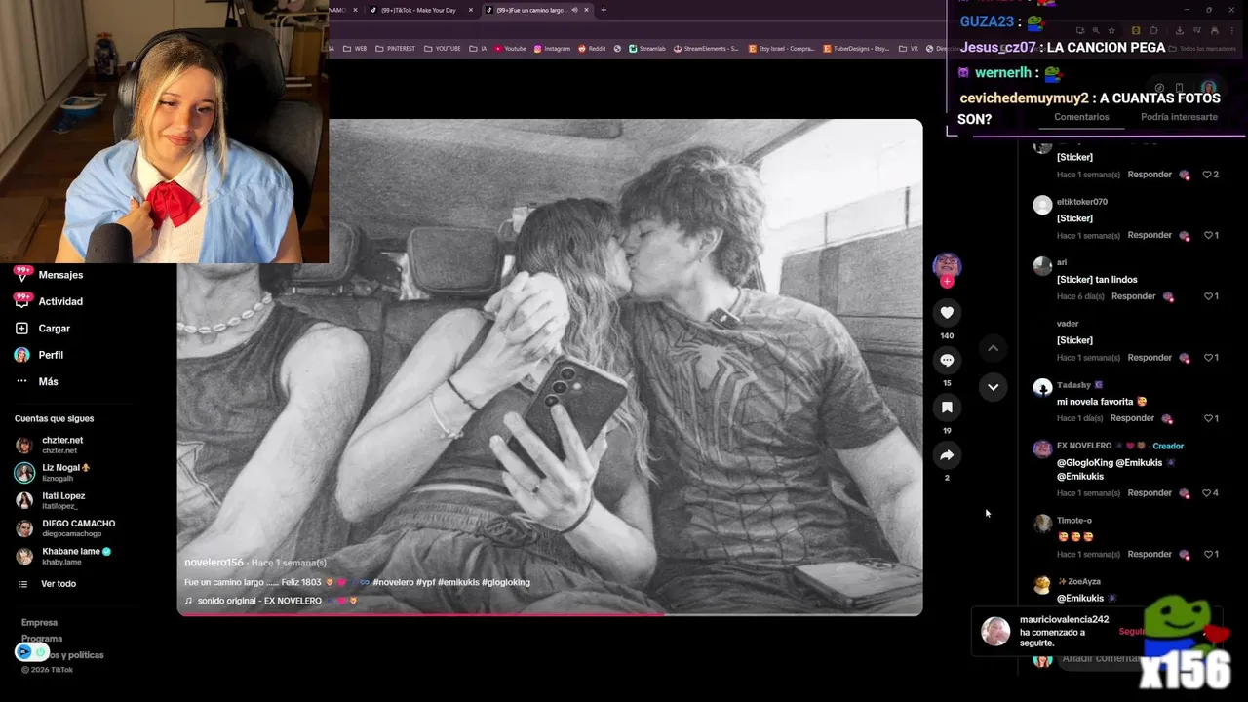
Task: Mute the tab via speaker icon
Action: [574, 10]
